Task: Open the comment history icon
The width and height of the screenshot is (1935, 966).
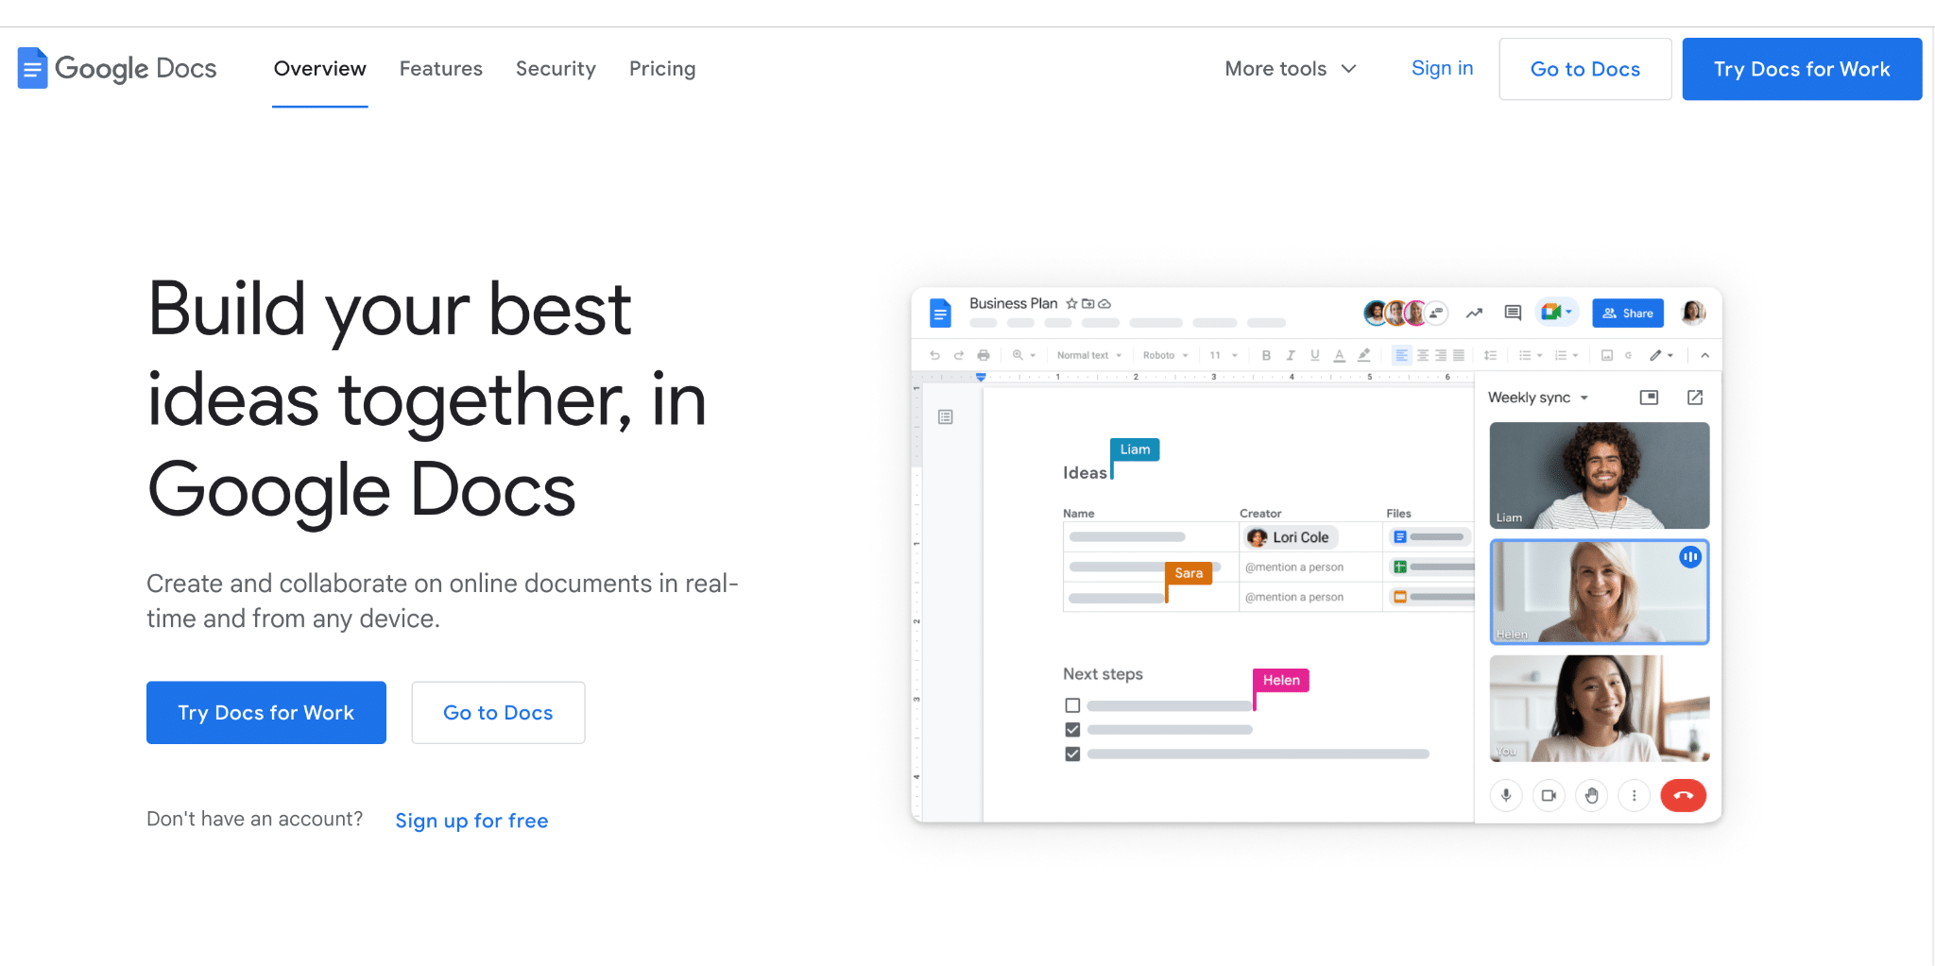Action: click(x=1513, y=313)
